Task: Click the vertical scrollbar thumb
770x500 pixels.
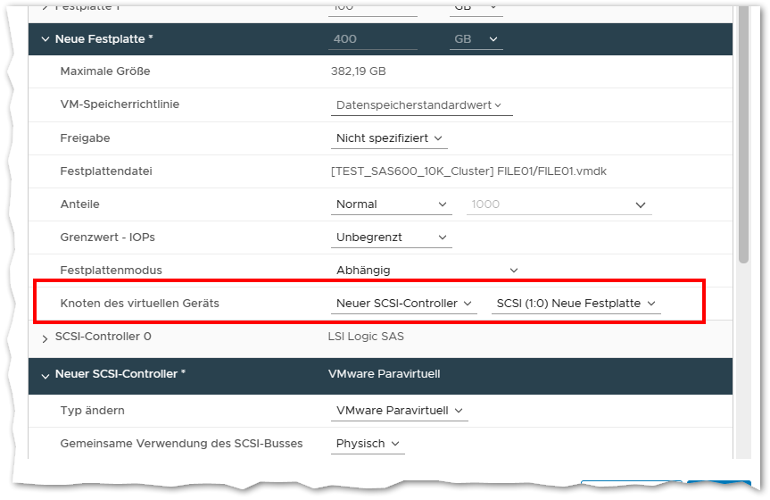Action: tap(743, 134)
